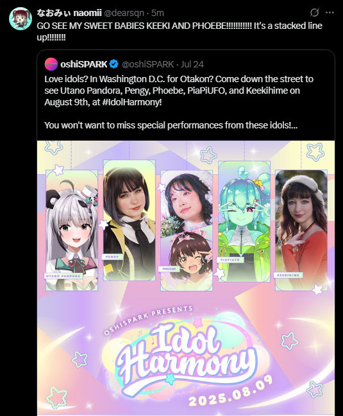Screen dimensions: 343x416
Task: Click the Utano Pandora portrait card
Action: [72, 230]
